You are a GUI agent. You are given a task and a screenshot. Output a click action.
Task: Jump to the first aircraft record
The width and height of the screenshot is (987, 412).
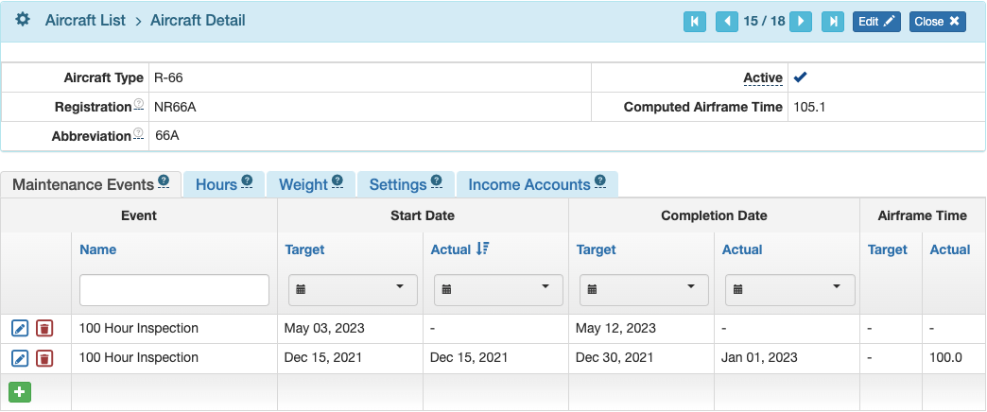coord(694,22)
